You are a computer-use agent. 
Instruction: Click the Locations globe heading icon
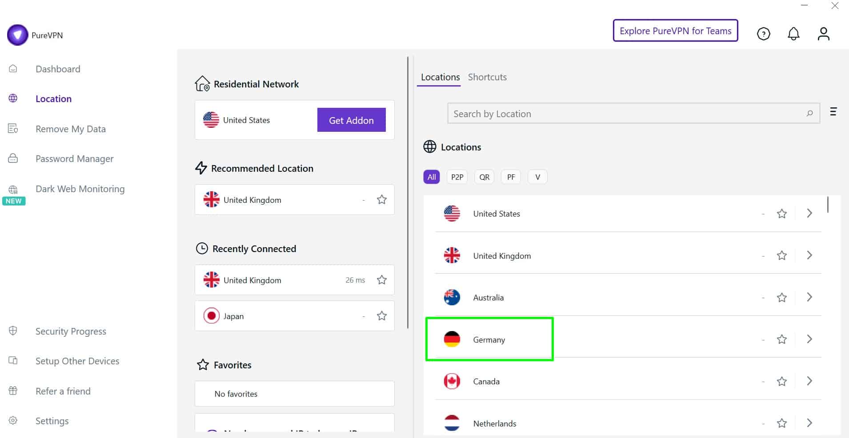point(430,146)
